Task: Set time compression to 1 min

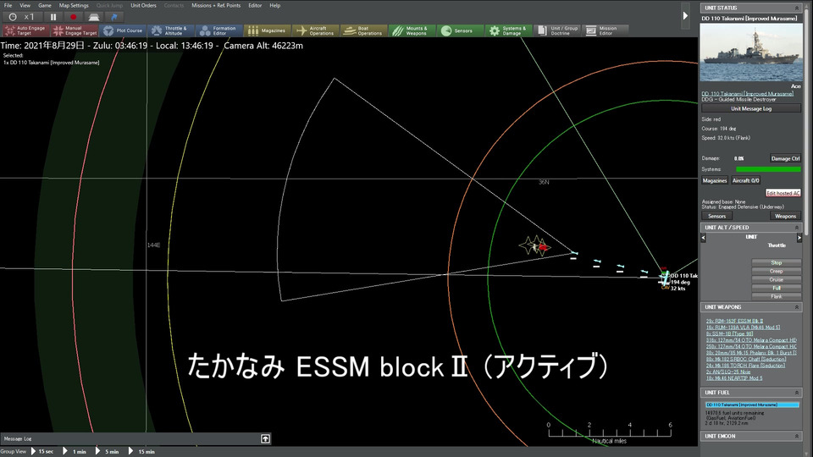Action: click(x=75, y=452)
